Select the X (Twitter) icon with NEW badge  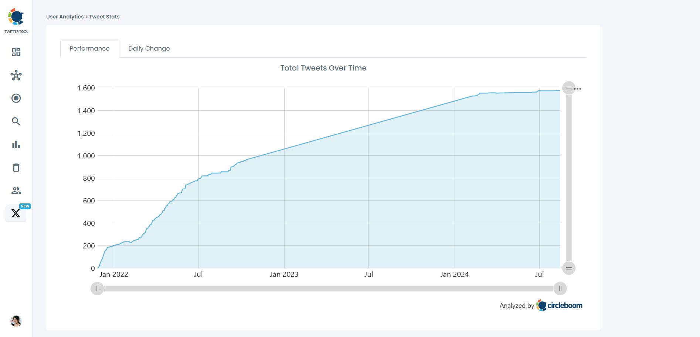16,213
